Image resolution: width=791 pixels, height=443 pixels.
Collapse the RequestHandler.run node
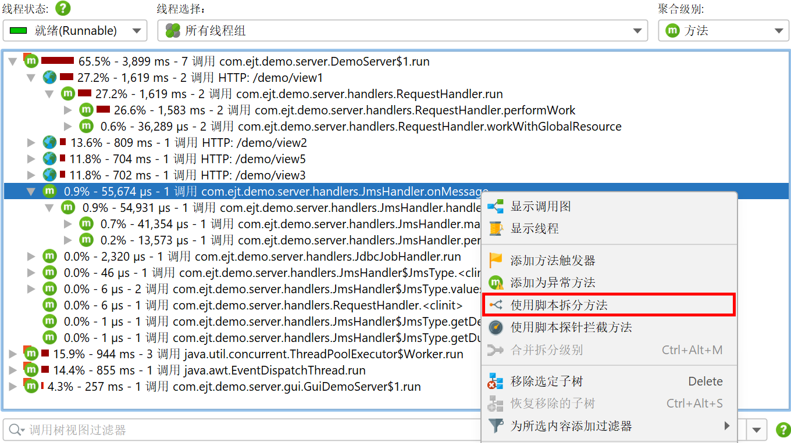click(x=50, y=94)
